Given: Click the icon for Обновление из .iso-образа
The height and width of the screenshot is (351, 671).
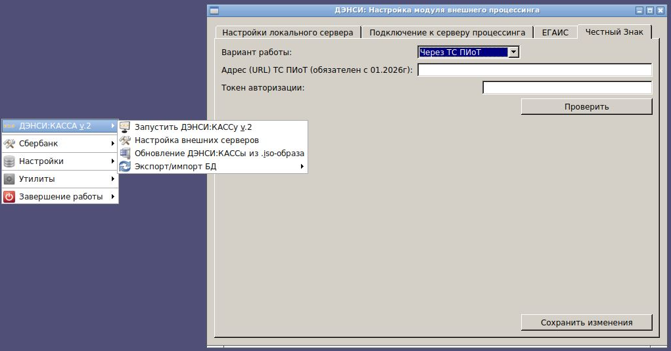Looking at the screenshot, I should tap(125, 154).
